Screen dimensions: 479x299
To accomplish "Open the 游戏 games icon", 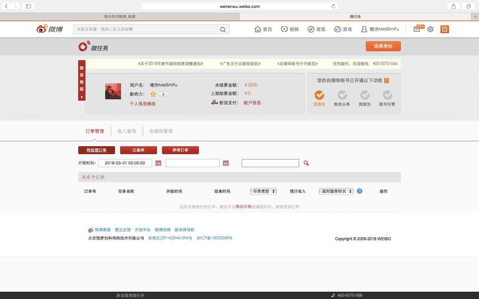I will coord(337,29).
